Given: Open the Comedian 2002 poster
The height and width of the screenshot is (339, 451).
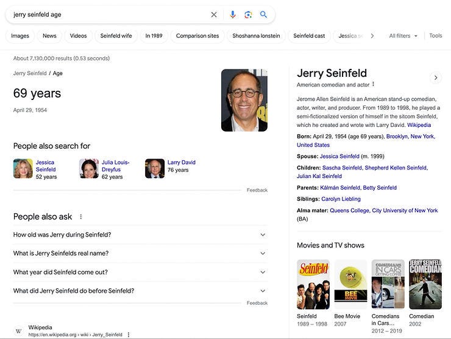Looking at the screenshot, I should (x=425, y=284).
